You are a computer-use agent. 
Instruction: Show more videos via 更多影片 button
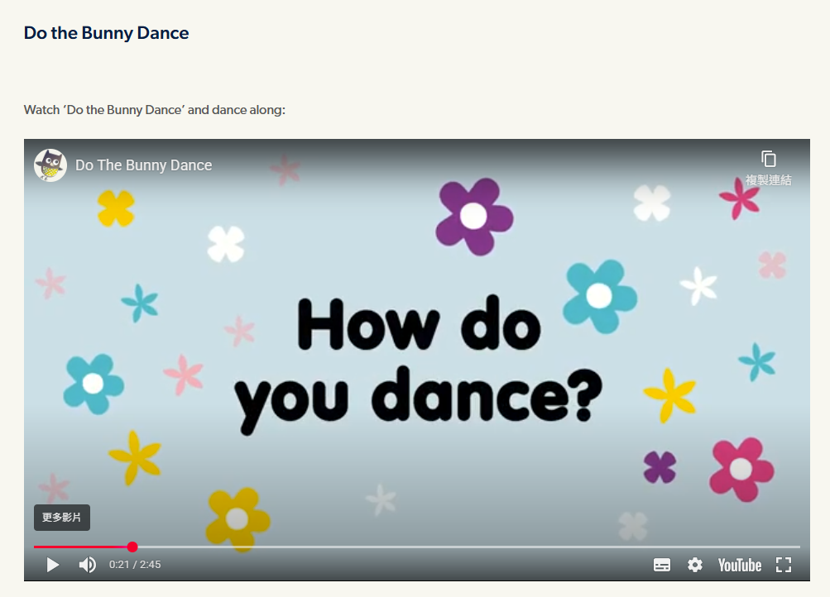tap(62, 518)
